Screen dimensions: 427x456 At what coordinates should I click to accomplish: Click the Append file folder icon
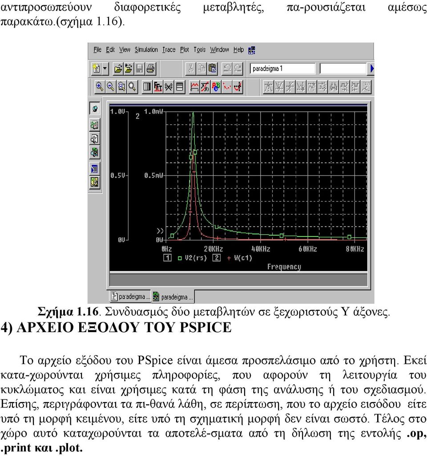click(129, 69)
